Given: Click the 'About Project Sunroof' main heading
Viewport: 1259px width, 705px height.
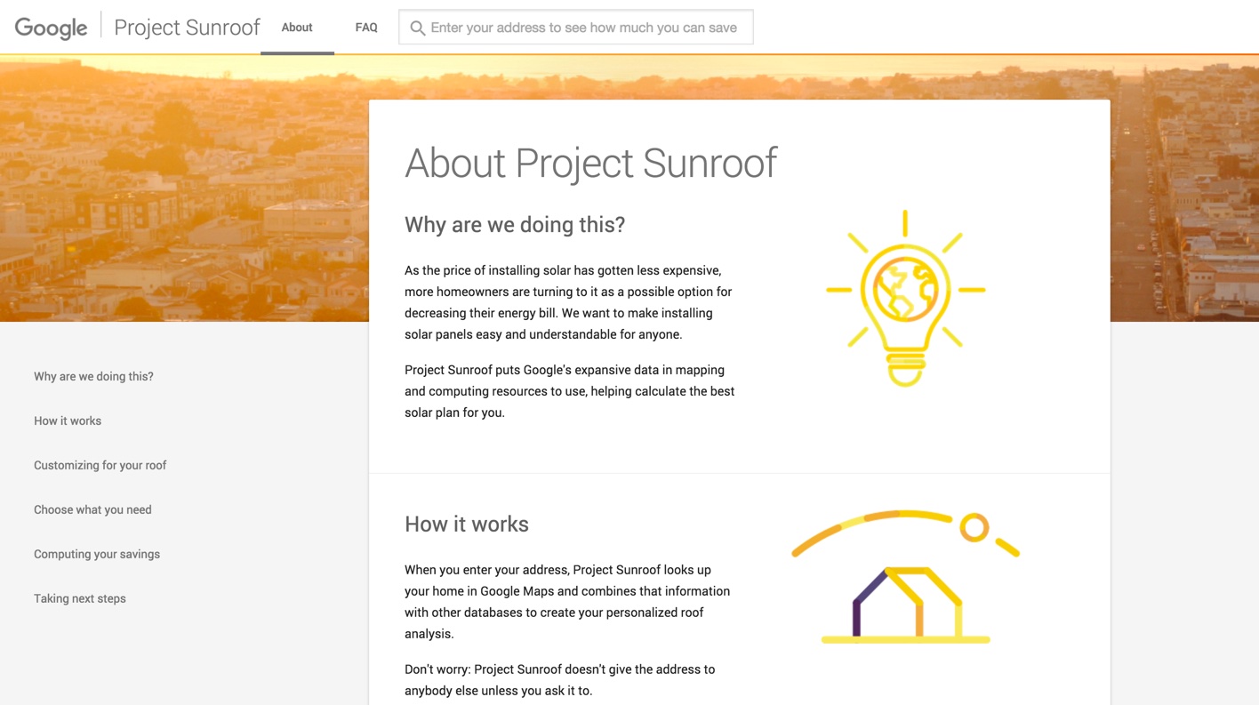Looking at the screenshot, I should [x=590, y=163].
